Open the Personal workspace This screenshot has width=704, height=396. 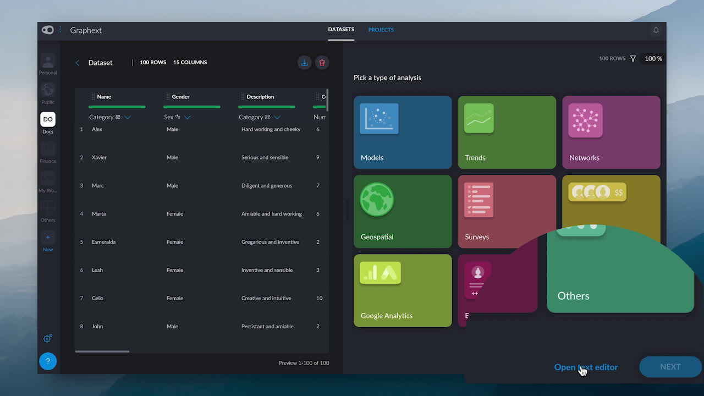48,64
